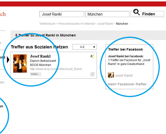Click the mehr... button on result card

[x=36, y=74]
